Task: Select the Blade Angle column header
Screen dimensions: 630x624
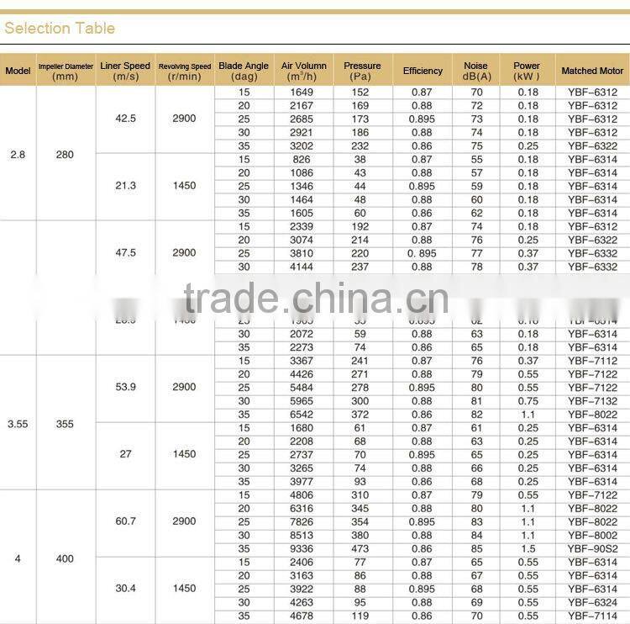Action: click(244, 71)
